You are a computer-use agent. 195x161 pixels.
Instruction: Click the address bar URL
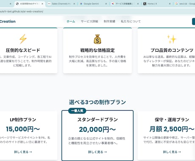(x=22, y=11)
